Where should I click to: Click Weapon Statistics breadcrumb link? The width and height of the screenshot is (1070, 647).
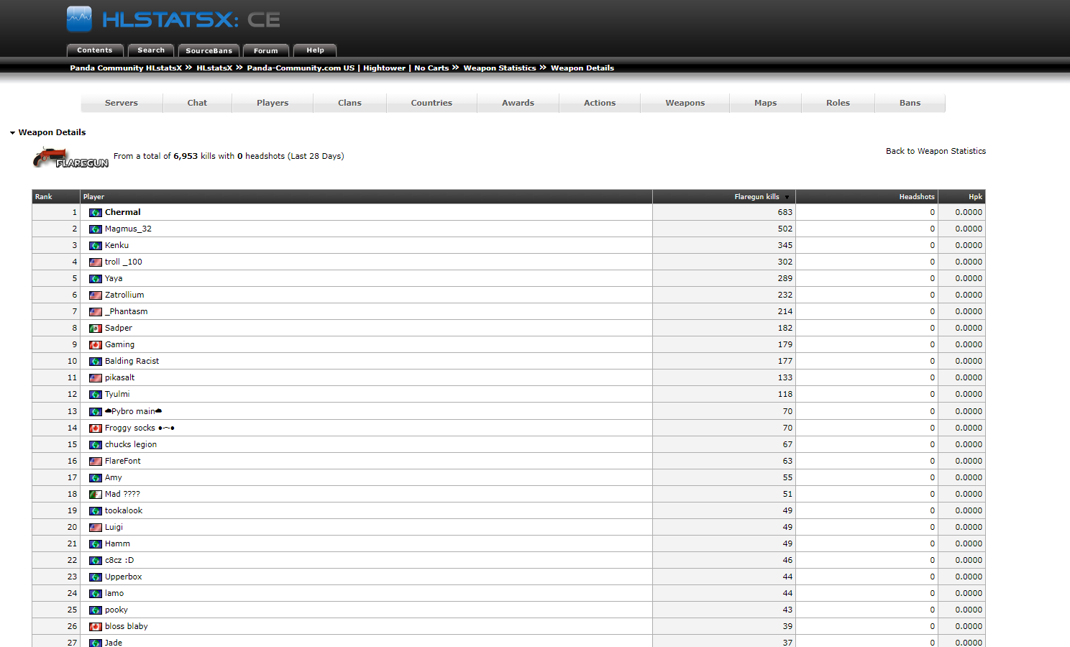[500, 68]
